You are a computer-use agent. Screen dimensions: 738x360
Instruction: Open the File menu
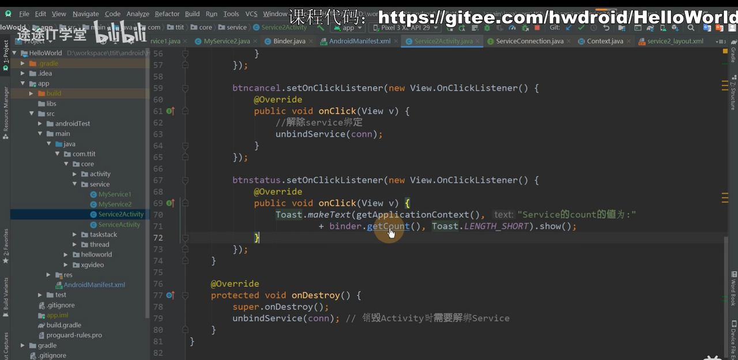coord(24,14)
